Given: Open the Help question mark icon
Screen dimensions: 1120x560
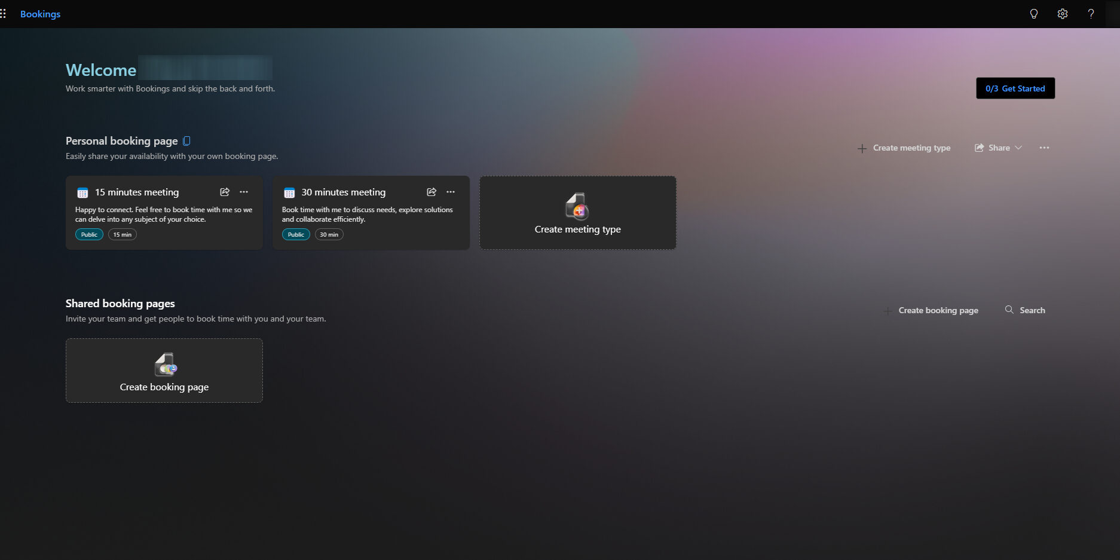Looking at the screenshot, I should click(x=1091, y=14).
